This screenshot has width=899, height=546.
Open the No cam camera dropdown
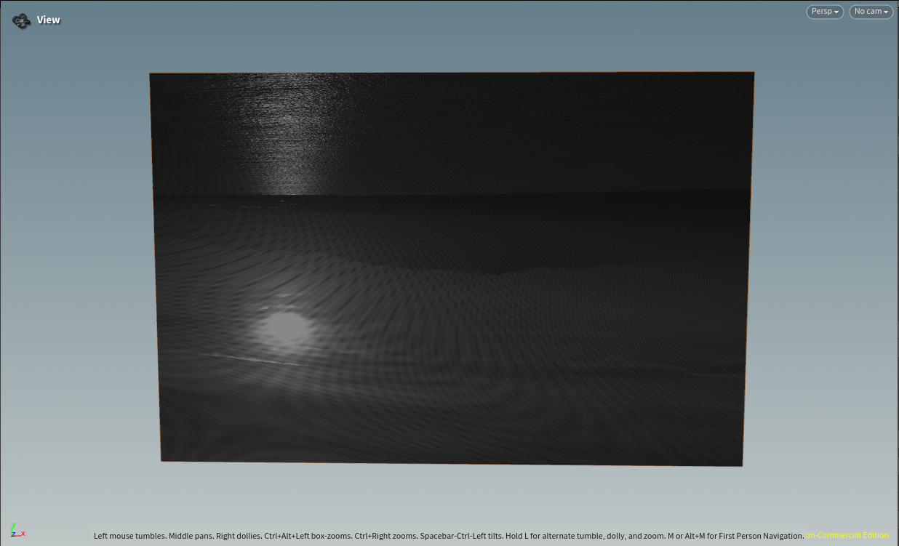pyautogui.click(x=871, y=12)
